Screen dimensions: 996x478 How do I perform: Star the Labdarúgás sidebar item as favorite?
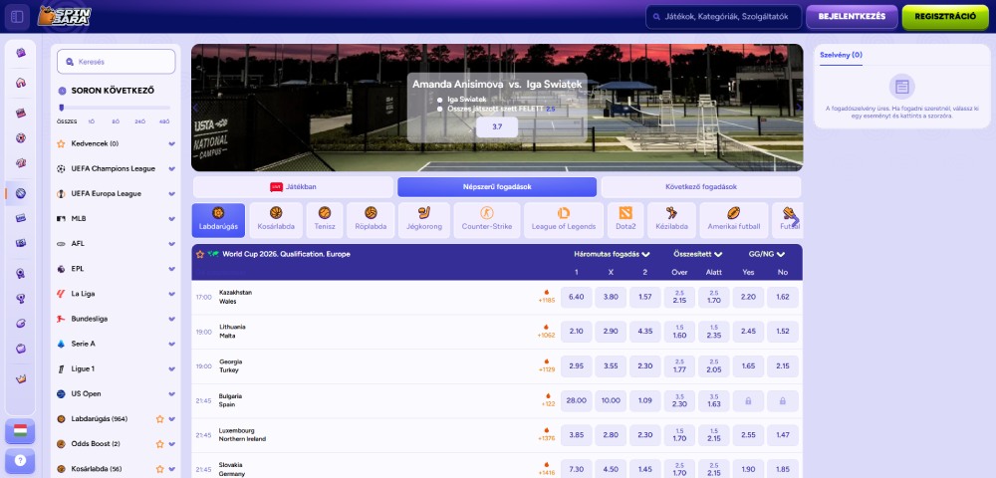159,419
